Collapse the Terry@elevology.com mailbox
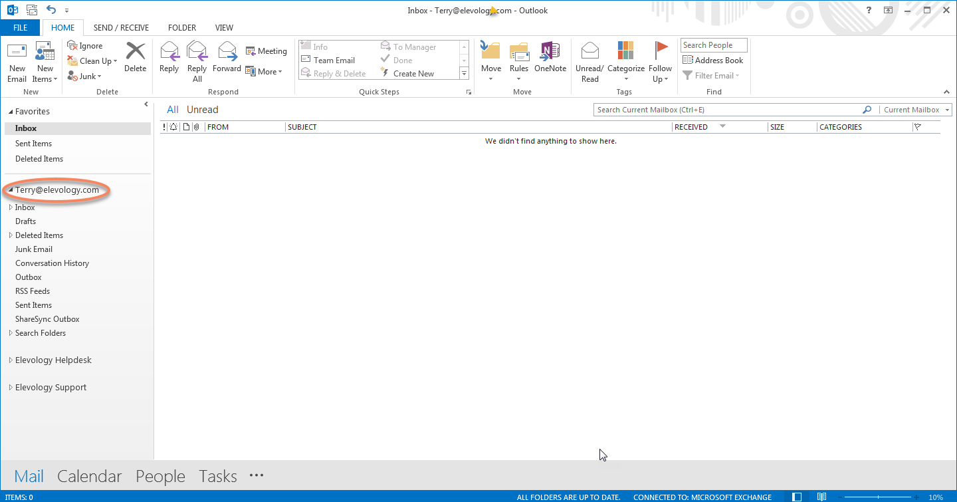This screenshot has height=502, width=957. 10,190
